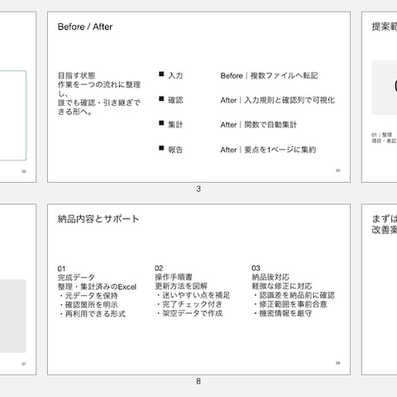
Task: Select the slide 3 thumbnail titled Before / After
Action: click(198, 97)
